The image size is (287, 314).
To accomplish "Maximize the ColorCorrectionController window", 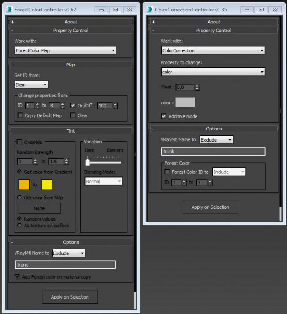I will point(261,10).
